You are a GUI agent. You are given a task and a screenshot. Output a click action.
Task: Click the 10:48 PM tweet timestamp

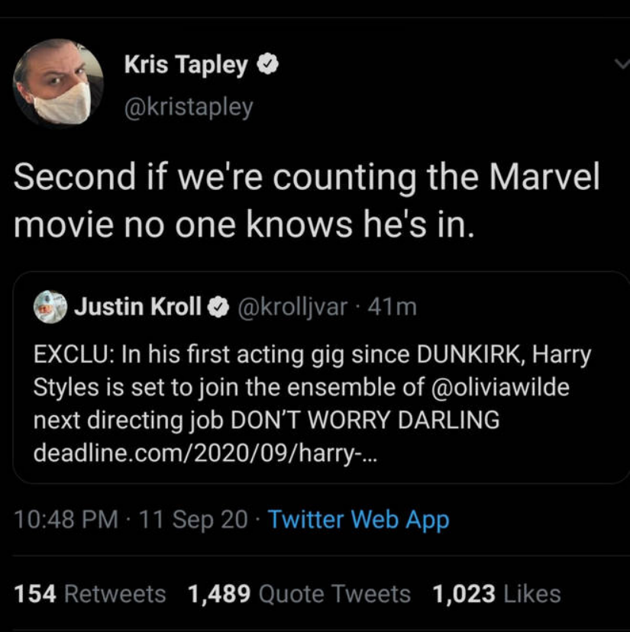click(66, 520)
